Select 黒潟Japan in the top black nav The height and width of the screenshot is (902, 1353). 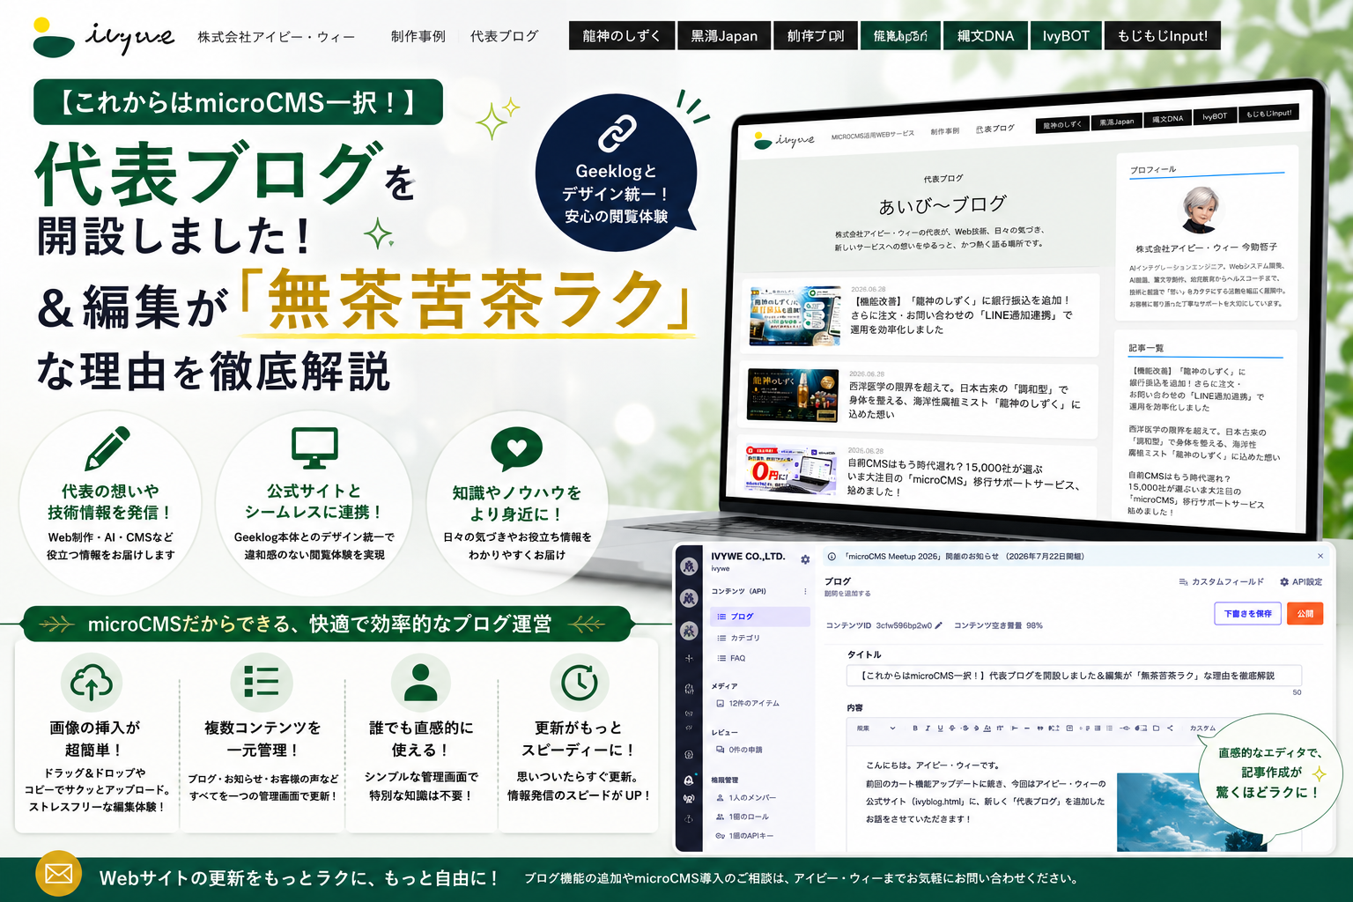[724, 35]
